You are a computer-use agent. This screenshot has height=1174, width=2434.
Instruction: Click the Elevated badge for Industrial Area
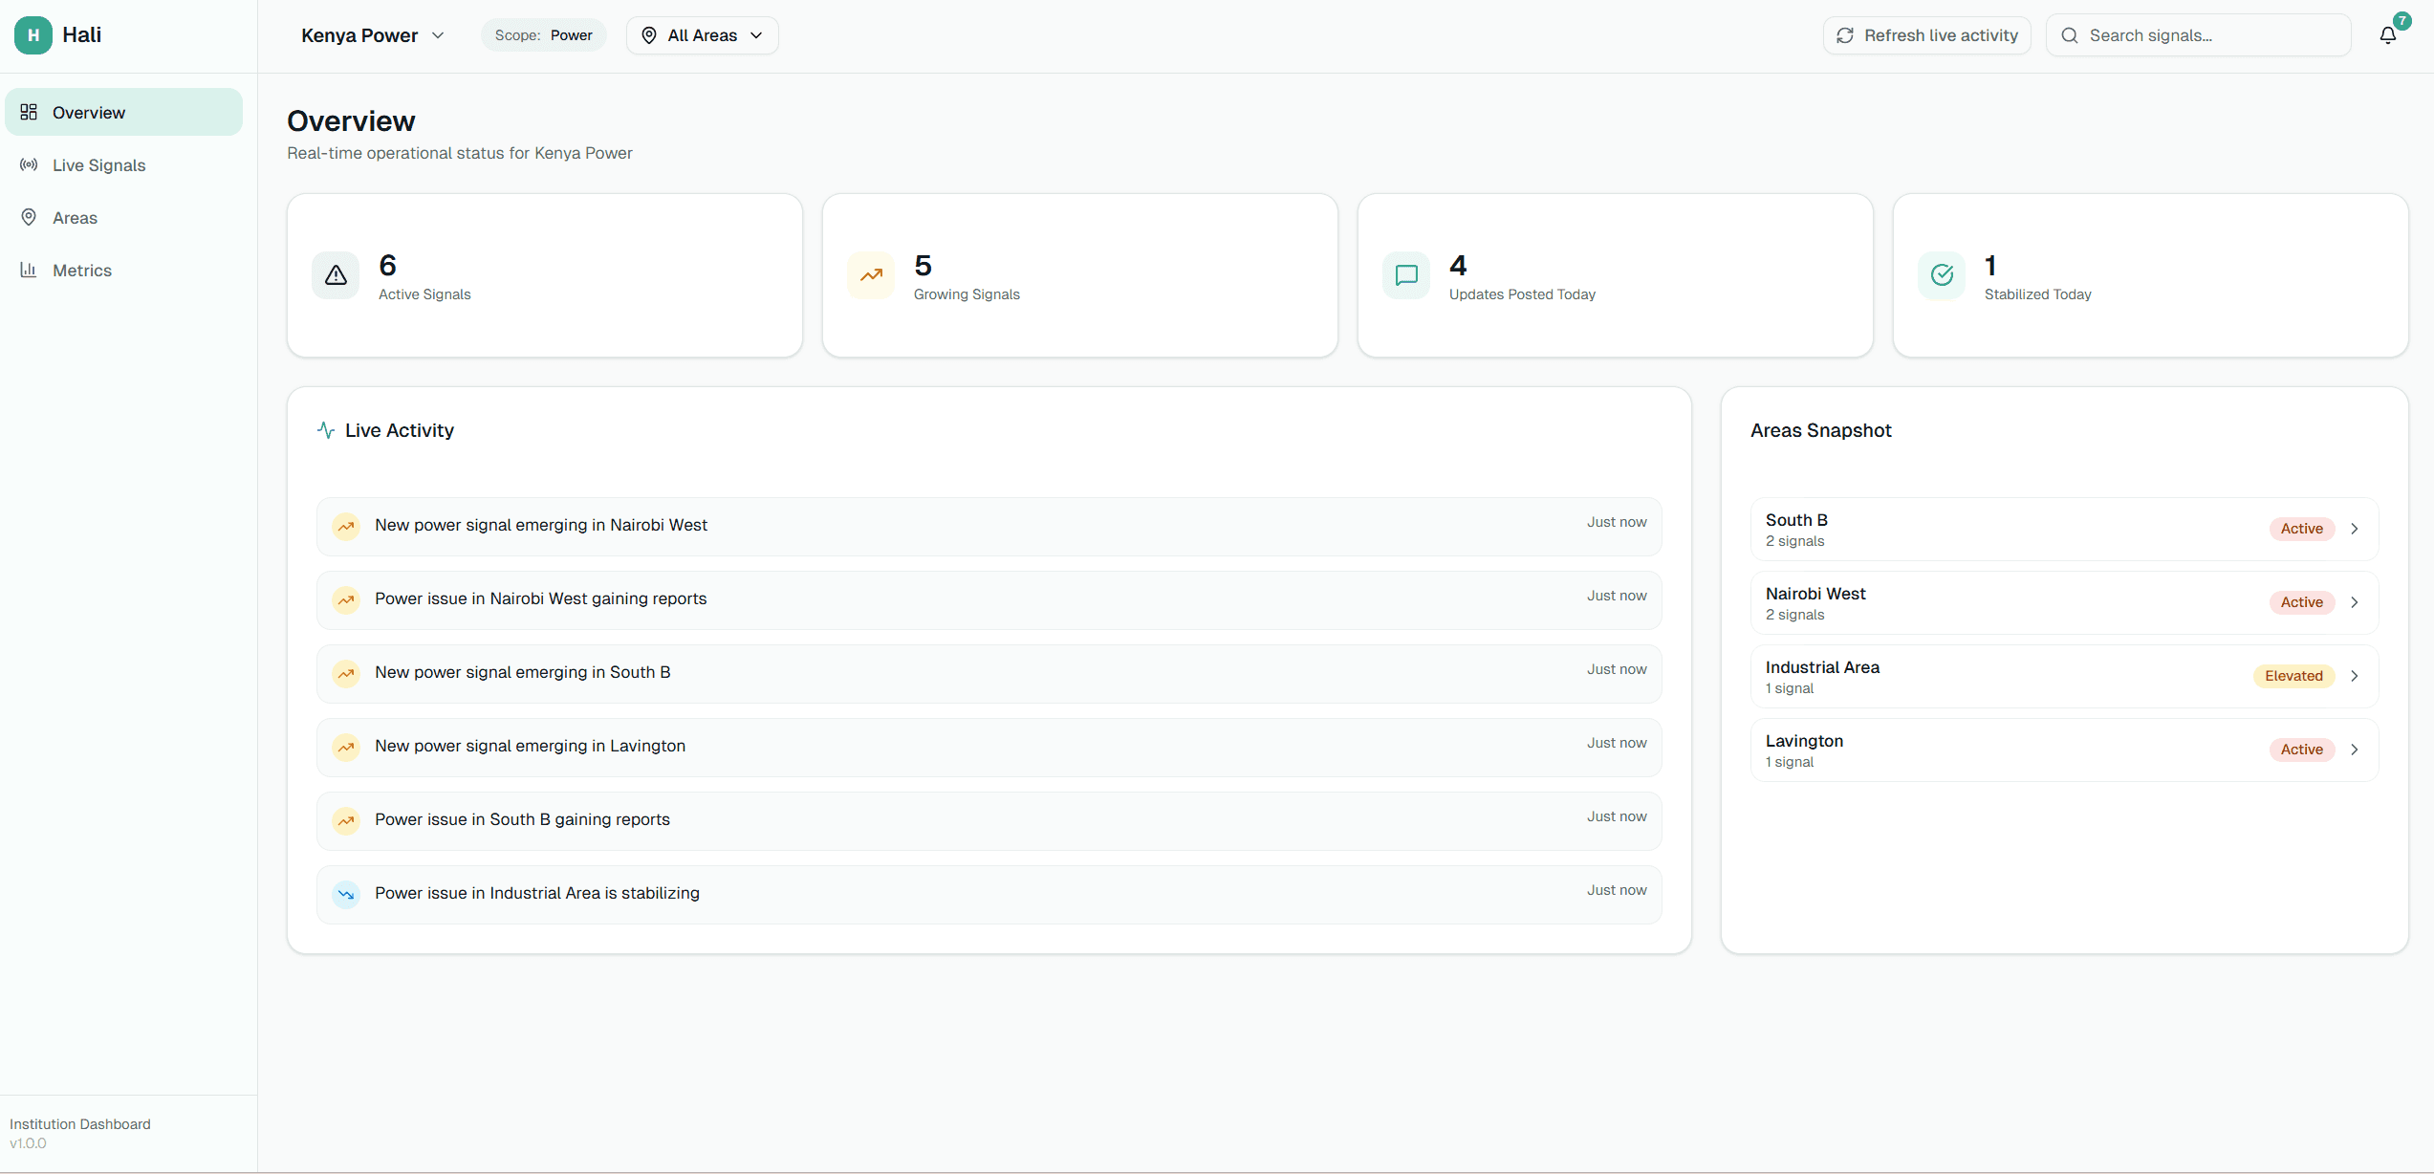tap(2293, 676)
